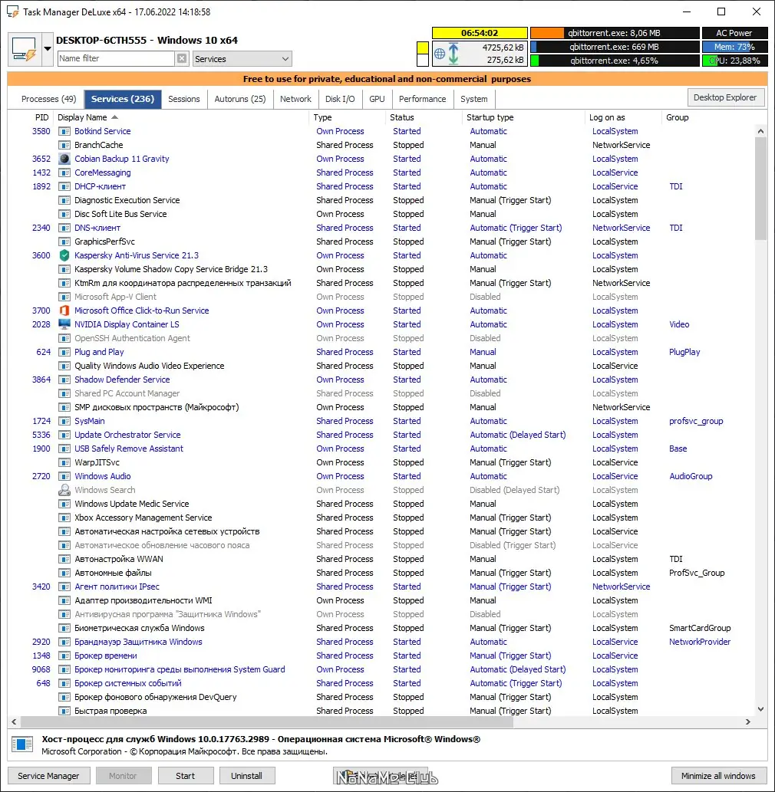The height and width of the screenshot is (792, 775).
Task: Click the upload/download arrows icon
Action: point(453,54)
